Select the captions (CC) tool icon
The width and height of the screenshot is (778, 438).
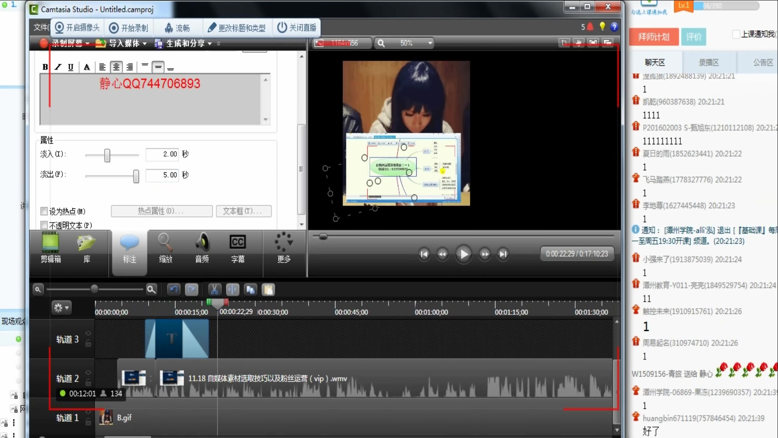click(x=238, y=248)
